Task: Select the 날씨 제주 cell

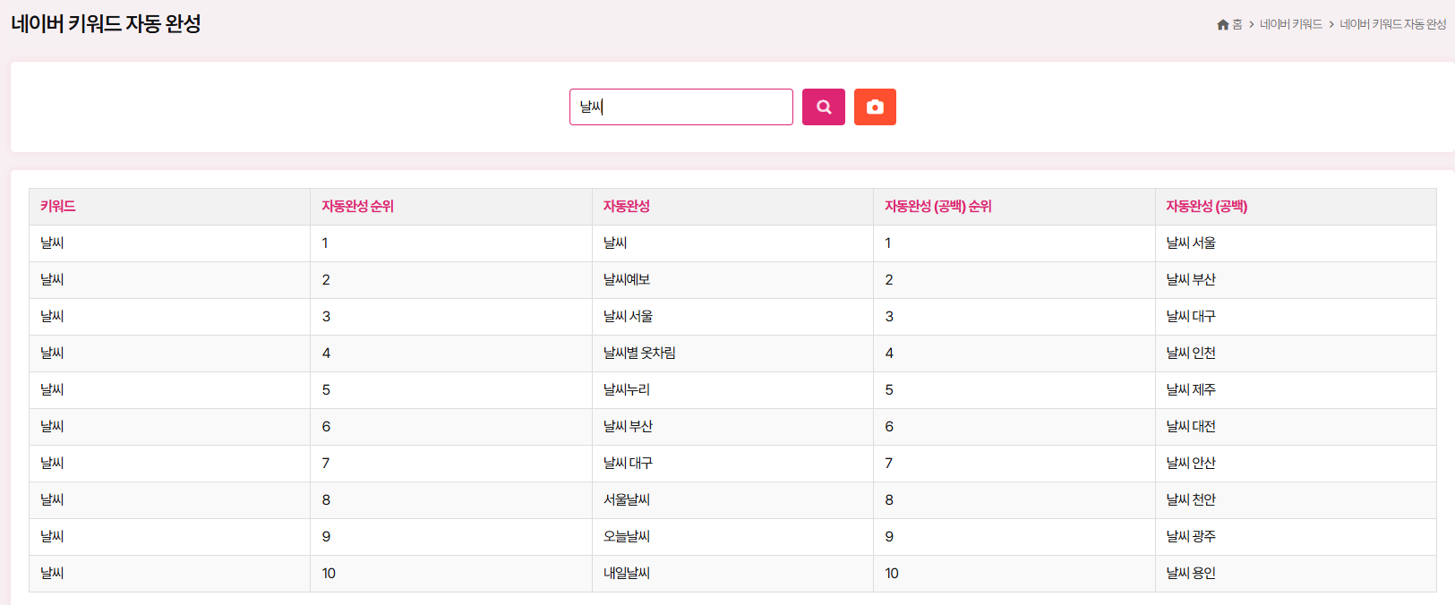Action: pyautogui.click(x=1296, y=389)
